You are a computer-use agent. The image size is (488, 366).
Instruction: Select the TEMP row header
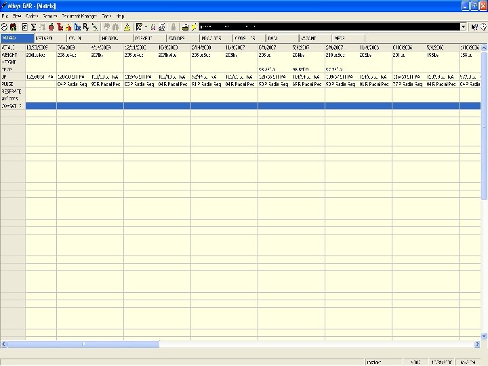[13, 69]
